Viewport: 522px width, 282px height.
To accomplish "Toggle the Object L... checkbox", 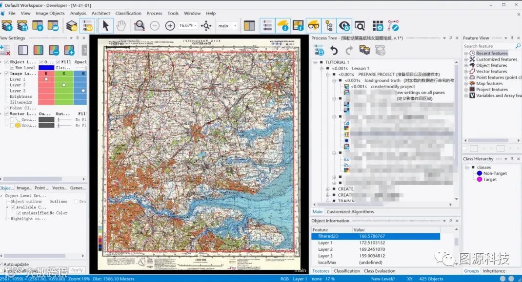I will [6, 62].
